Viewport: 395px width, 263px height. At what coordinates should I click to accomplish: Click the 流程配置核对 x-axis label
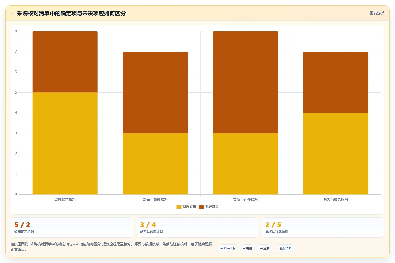point(65,199)
